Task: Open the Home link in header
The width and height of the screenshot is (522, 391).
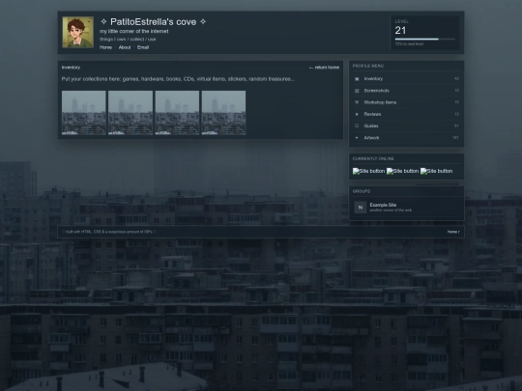Action: (x=105, y=47)
